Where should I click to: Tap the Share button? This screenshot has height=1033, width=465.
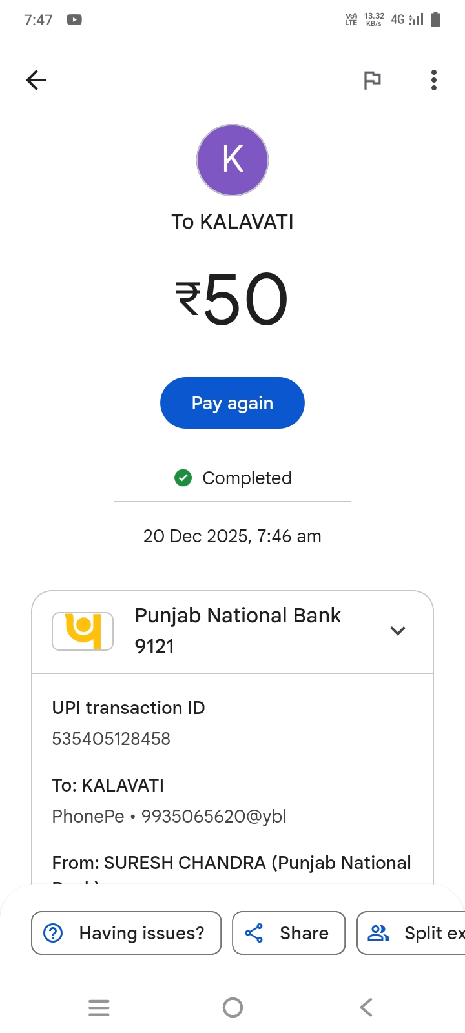(x=289, y=933)
